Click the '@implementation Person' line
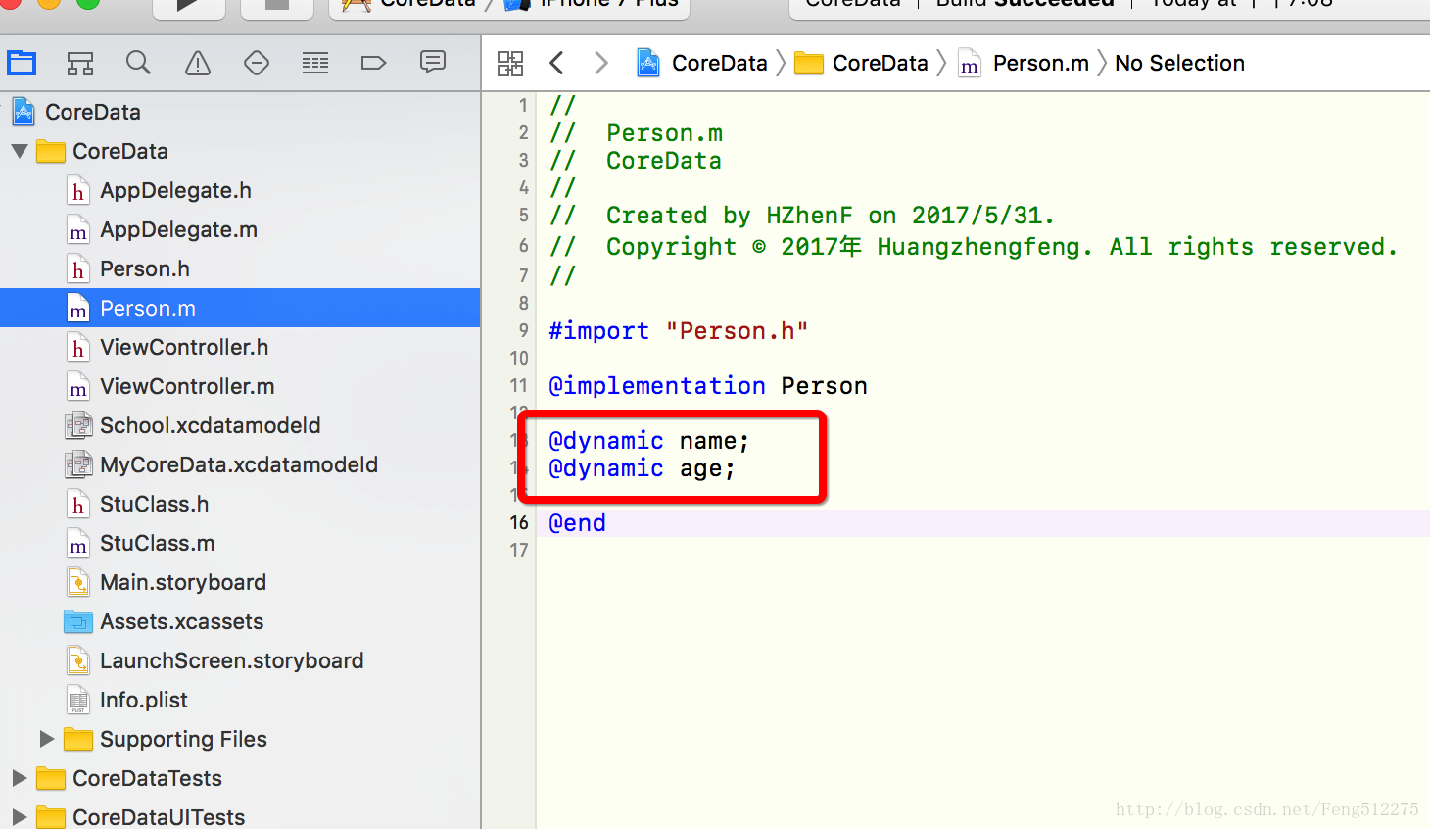1430x829 pixels. pos(708,386)
